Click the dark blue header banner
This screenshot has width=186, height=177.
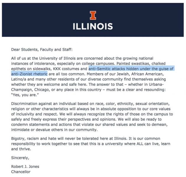93,20
